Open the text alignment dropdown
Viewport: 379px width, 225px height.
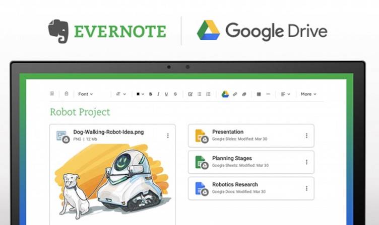click(285, 94)
